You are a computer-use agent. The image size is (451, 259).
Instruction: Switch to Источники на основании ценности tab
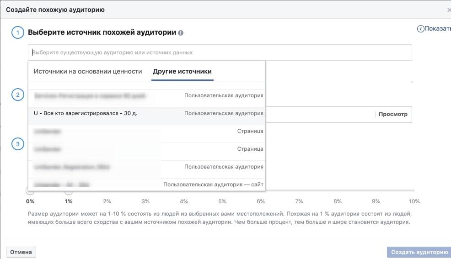click(88, 72)
